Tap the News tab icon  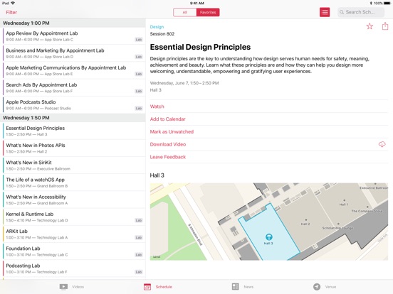pyautogui.click(x=236, y=286)
